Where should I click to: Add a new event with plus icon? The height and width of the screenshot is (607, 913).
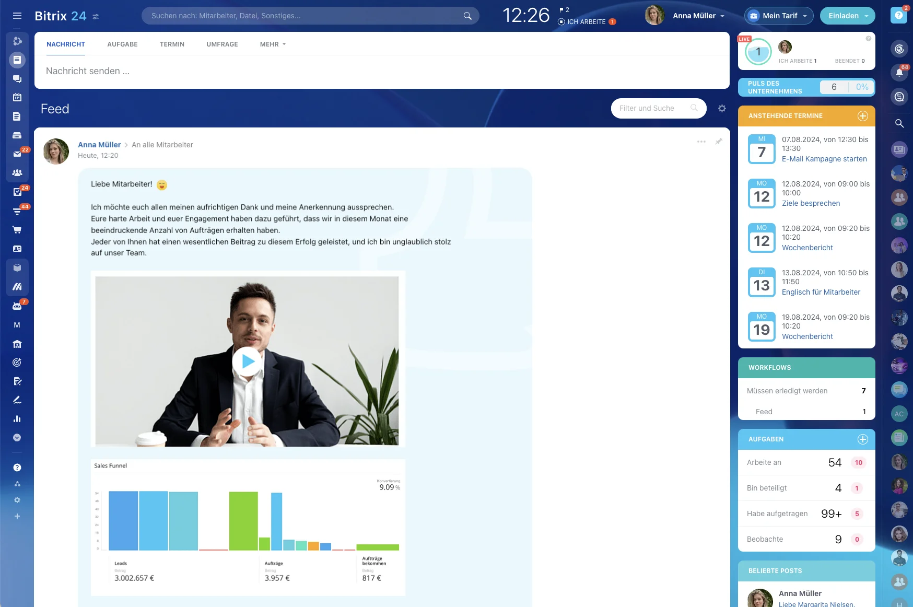[862, 116]
